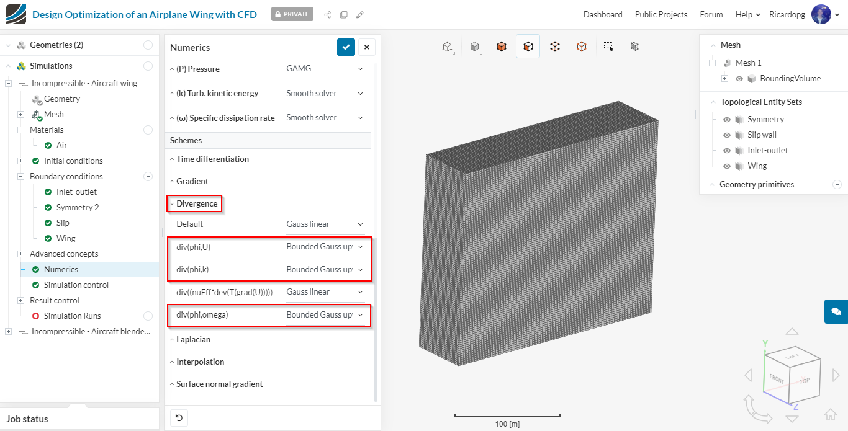Viewport: 848px width, 431px height.
Task: Toggle visibility of Inlet-outlet set
Action: tap(727, 151)
